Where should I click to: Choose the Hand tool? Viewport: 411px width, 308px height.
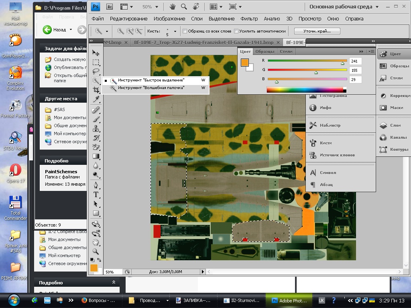(x=96, y=242)
